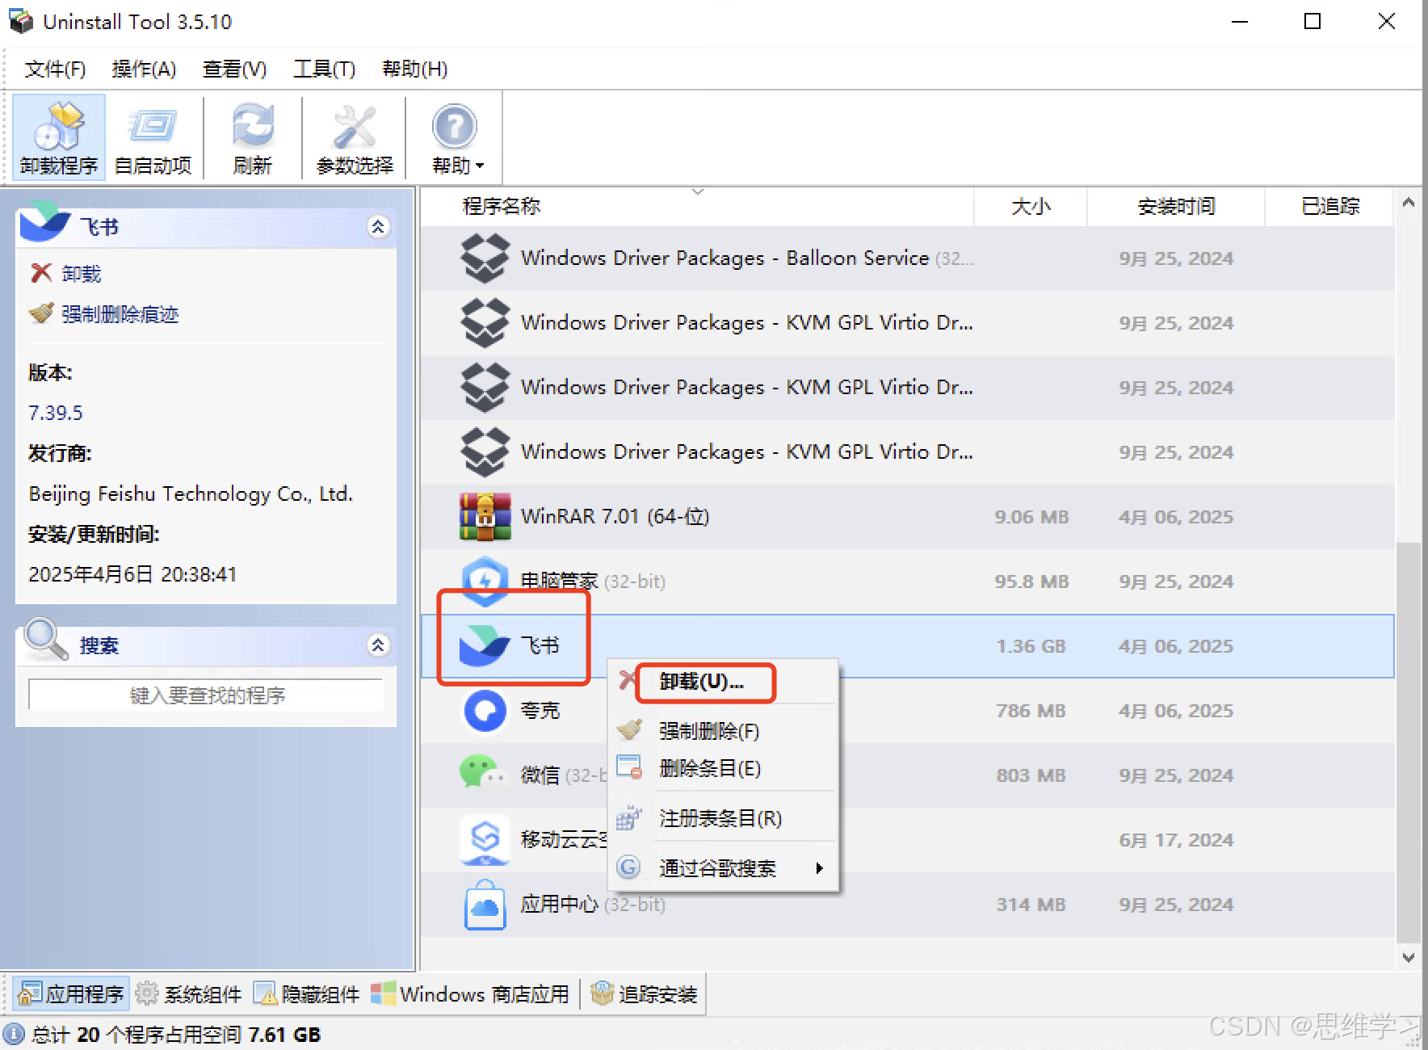This screenshot has width=1428, height=1050.
Task: Open 参数选择 preferences toolbar icon
Action: [355, 137]
